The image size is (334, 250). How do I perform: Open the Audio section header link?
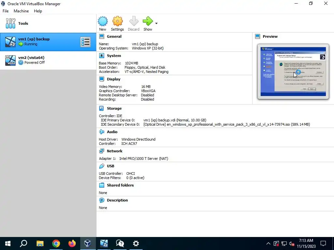(112, 132)
